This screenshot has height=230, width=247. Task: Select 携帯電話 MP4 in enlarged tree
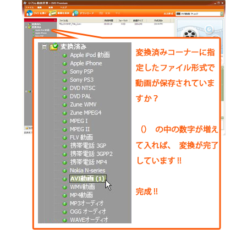pyautogui.click(x=89, y=162)
